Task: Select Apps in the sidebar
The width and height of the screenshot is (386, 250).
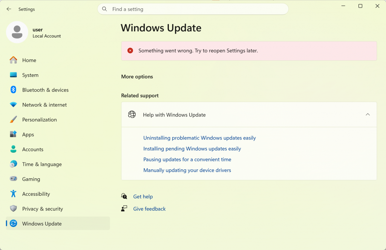Action: pos(58,134)
